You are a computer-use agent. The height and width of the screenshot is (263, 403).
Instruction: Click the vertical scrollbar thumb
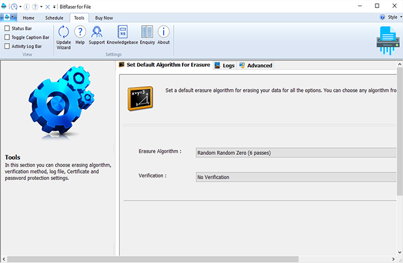pyautogui.click(x=399, y=131)
